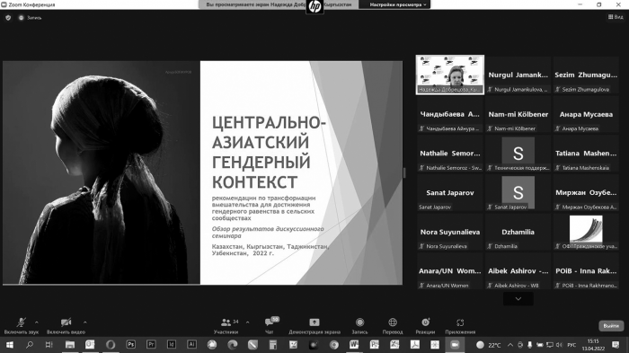Open Photoshop from the Windows taskbar
Screen dimensions: 629x353
[131, 345]
